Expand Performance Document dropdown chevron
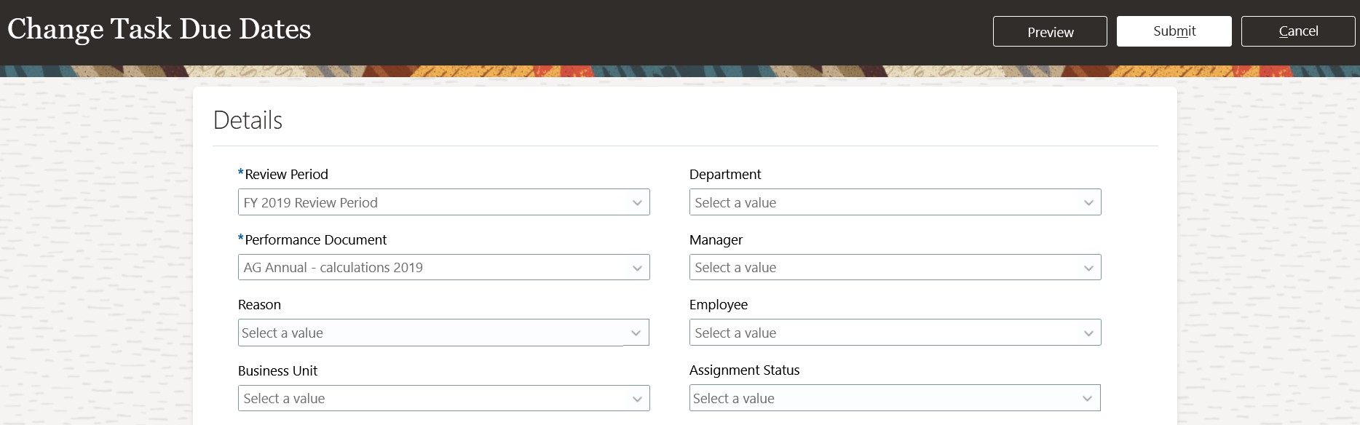Viewport: 1360px width, 425px height. click(637, 268)
